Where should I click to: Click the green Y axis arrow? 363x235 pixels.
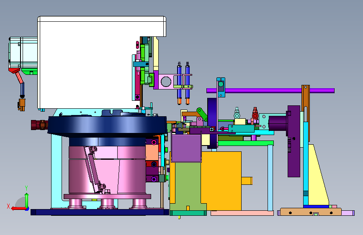[x=27, y=201]
